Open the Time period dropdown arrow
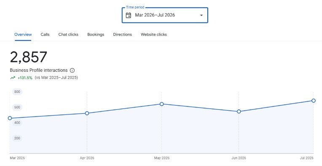The height and width of the screenshot is (166, 322). point(201,15)
